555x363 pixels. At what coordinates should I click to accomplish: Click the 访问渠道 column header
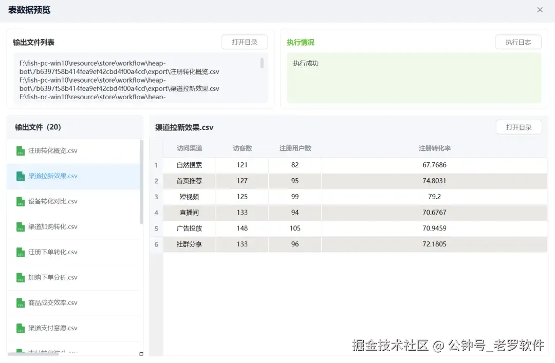click(189, 148)
